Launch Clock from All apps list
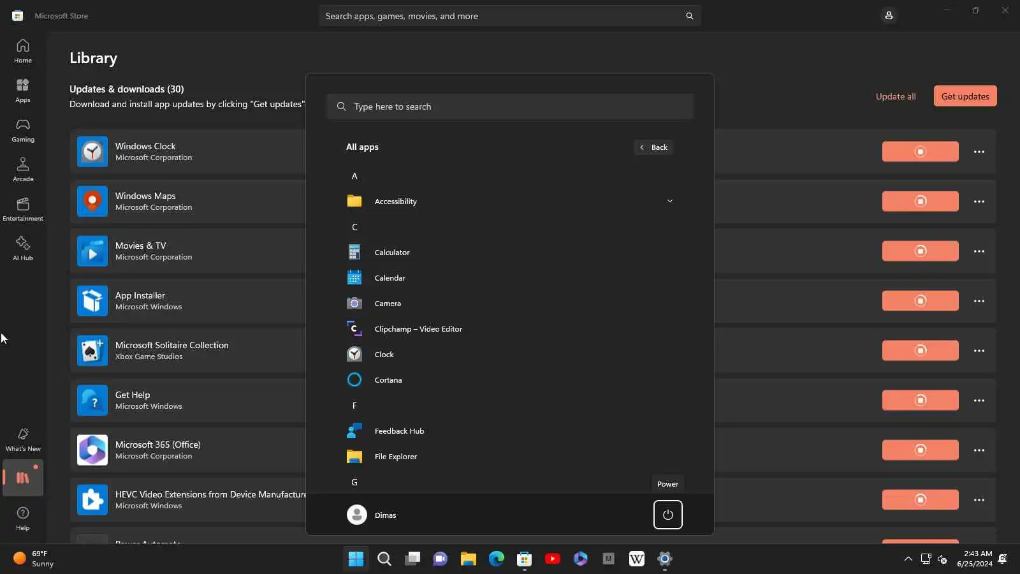This screenshot has width=1020, height=574. (510, 355)
